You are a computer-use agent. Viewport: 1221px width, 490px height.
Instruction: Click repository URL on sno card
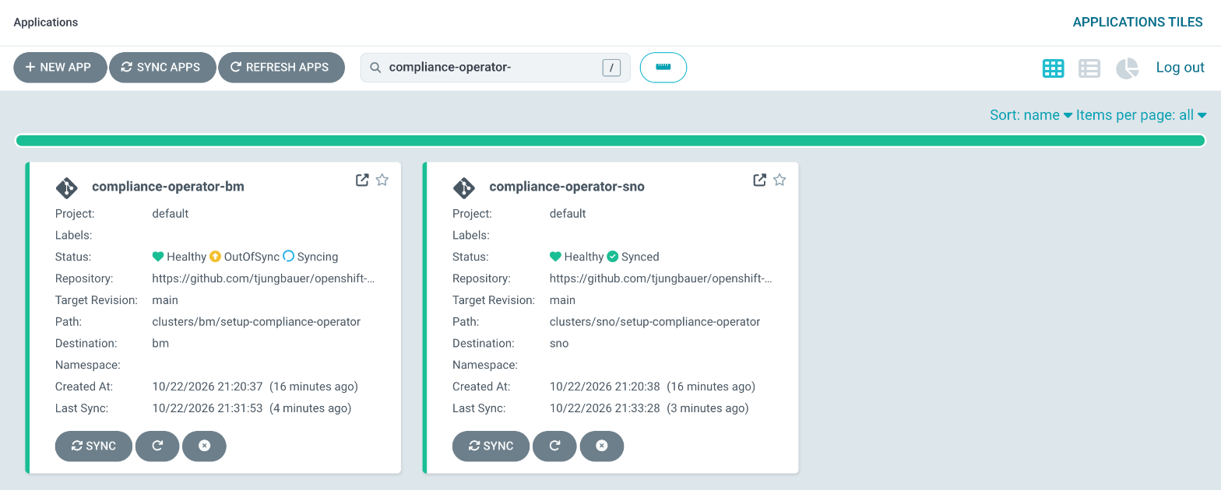click(x=661, y=278)
